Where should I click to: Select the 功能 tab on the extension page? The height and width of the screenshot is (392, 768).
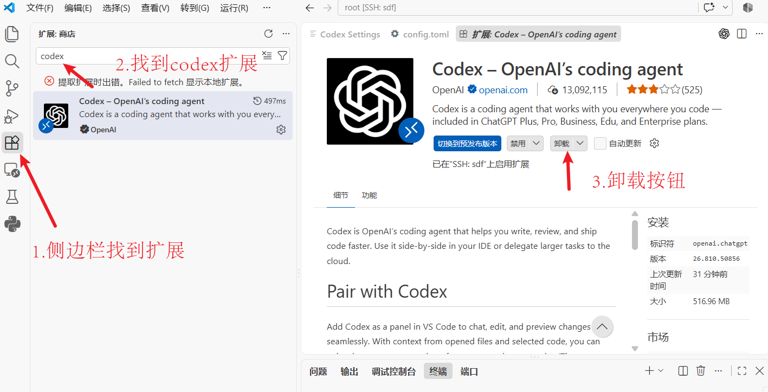(x=370, y=195)
